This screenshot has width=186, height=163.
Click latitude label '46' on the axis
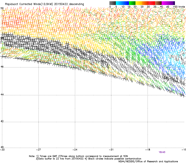(x=2, y=67)
